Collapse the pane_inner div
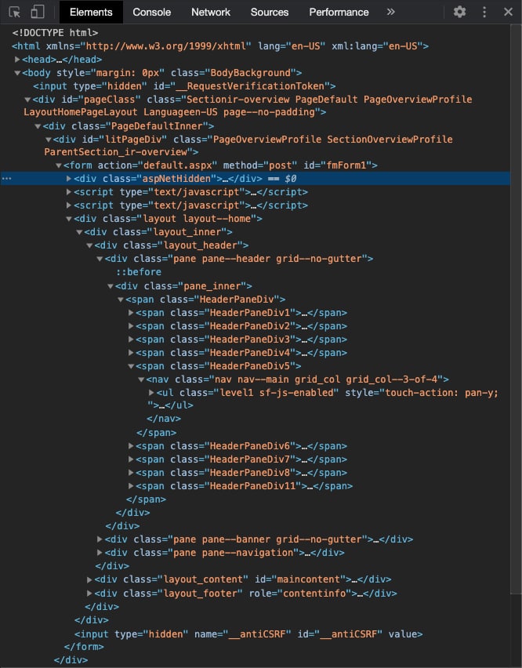Viewport: 522px width, 668px height. pyautogui.click(x=111, y=286)
